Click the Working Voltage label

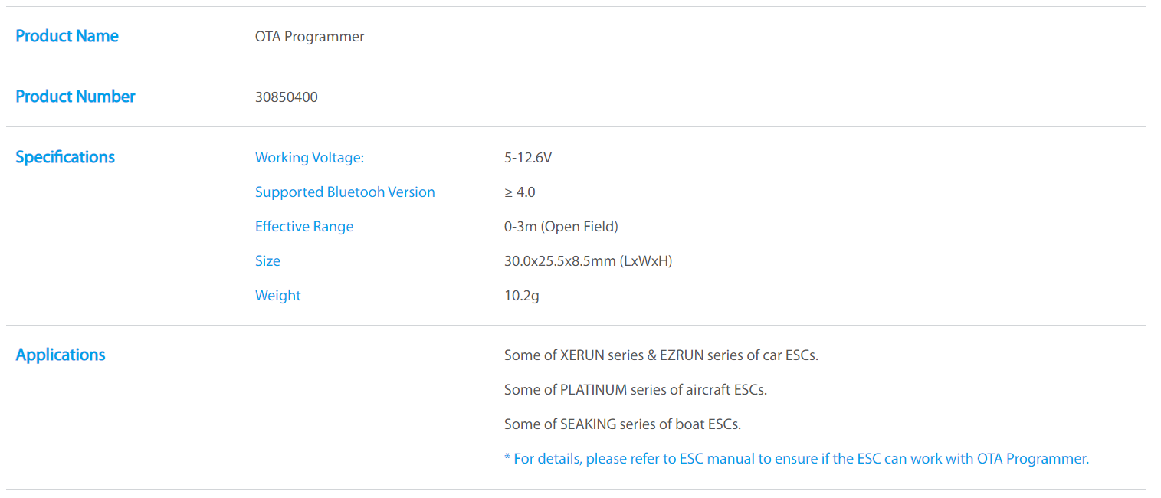(309, 158)
